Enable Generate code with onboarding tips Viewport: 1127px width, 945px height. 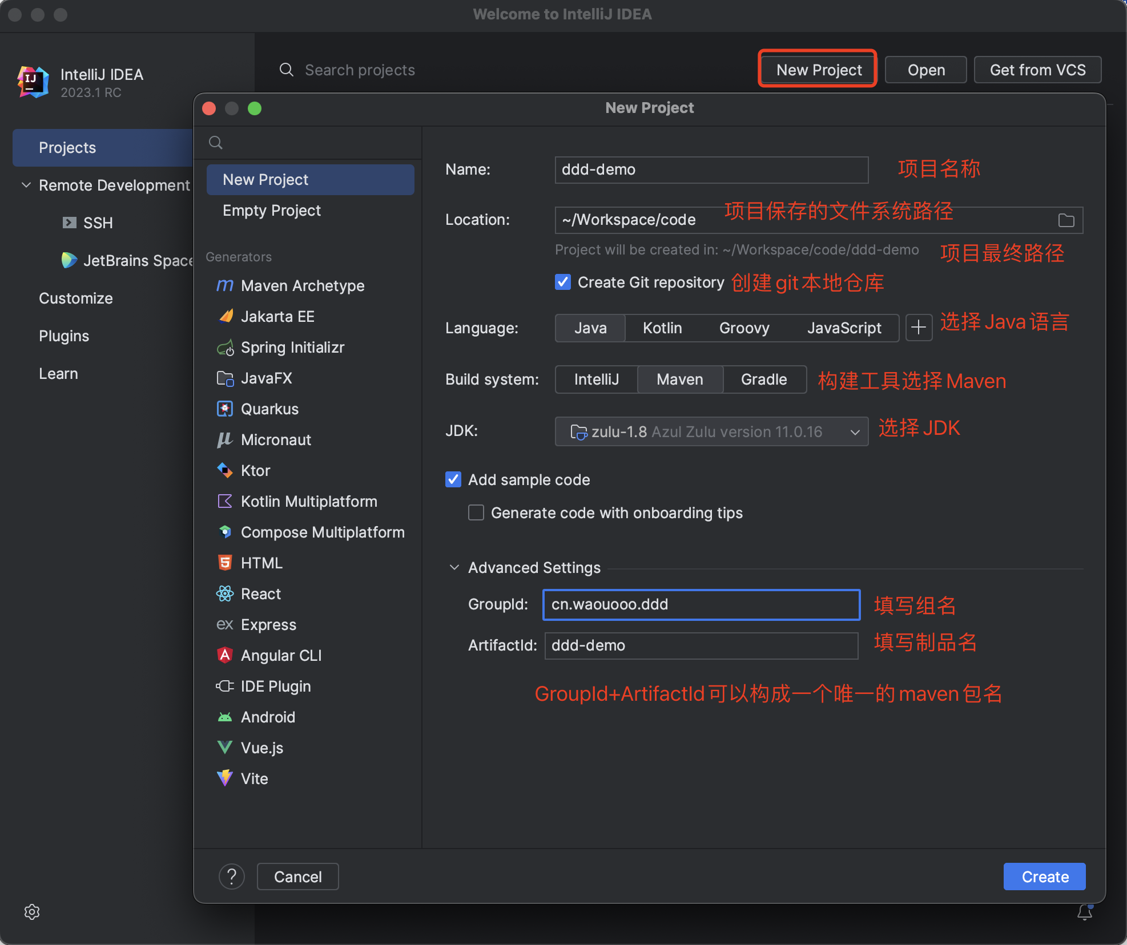[x=476, y=513]
